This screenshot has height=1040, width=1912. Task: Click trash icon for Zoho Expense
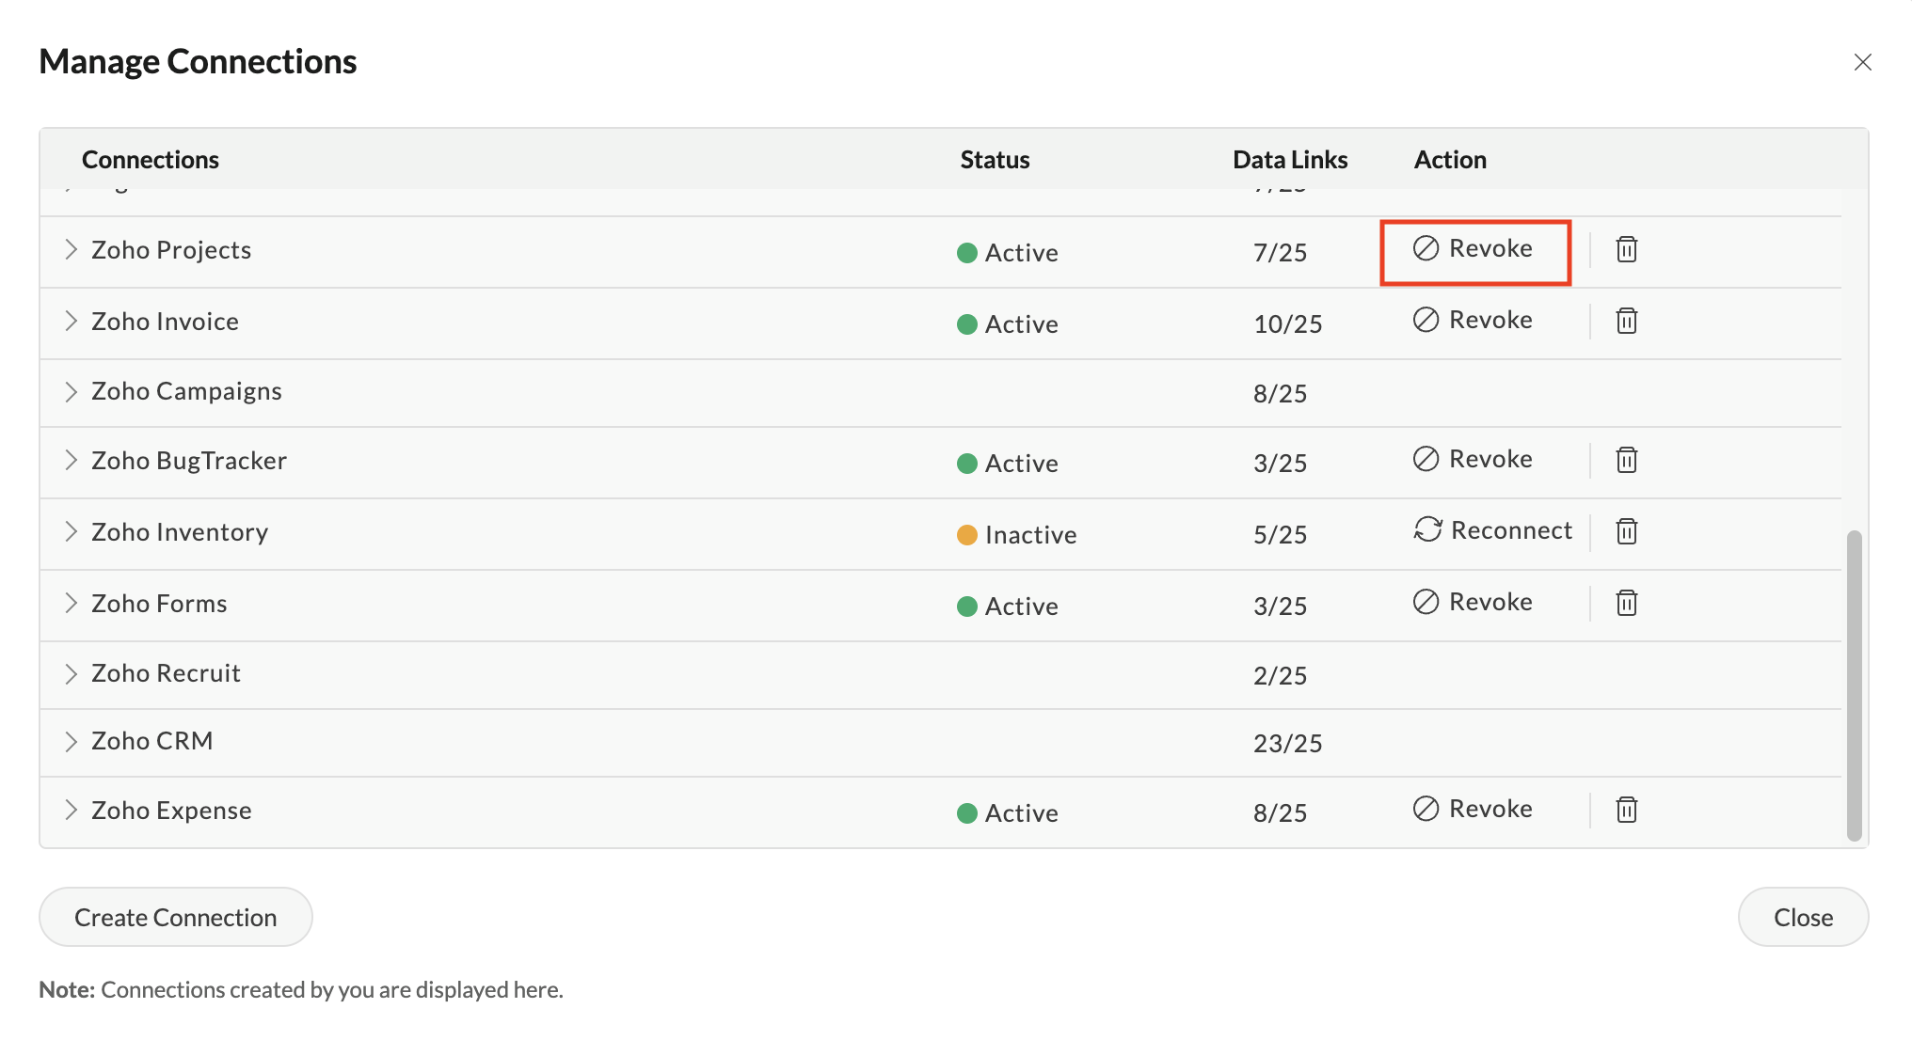[1626, 810]
